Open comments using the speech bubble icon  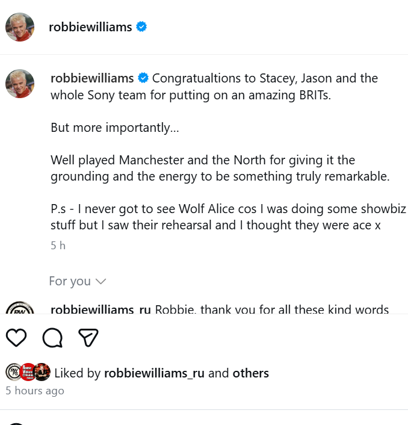tap(52, 338)
